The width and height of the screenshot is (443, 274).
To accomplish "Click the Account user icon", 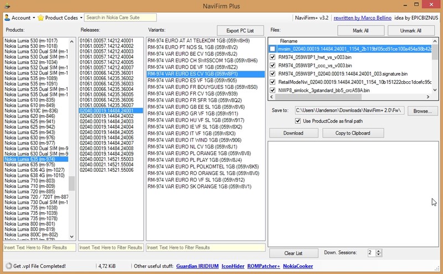I will [7, 18].
